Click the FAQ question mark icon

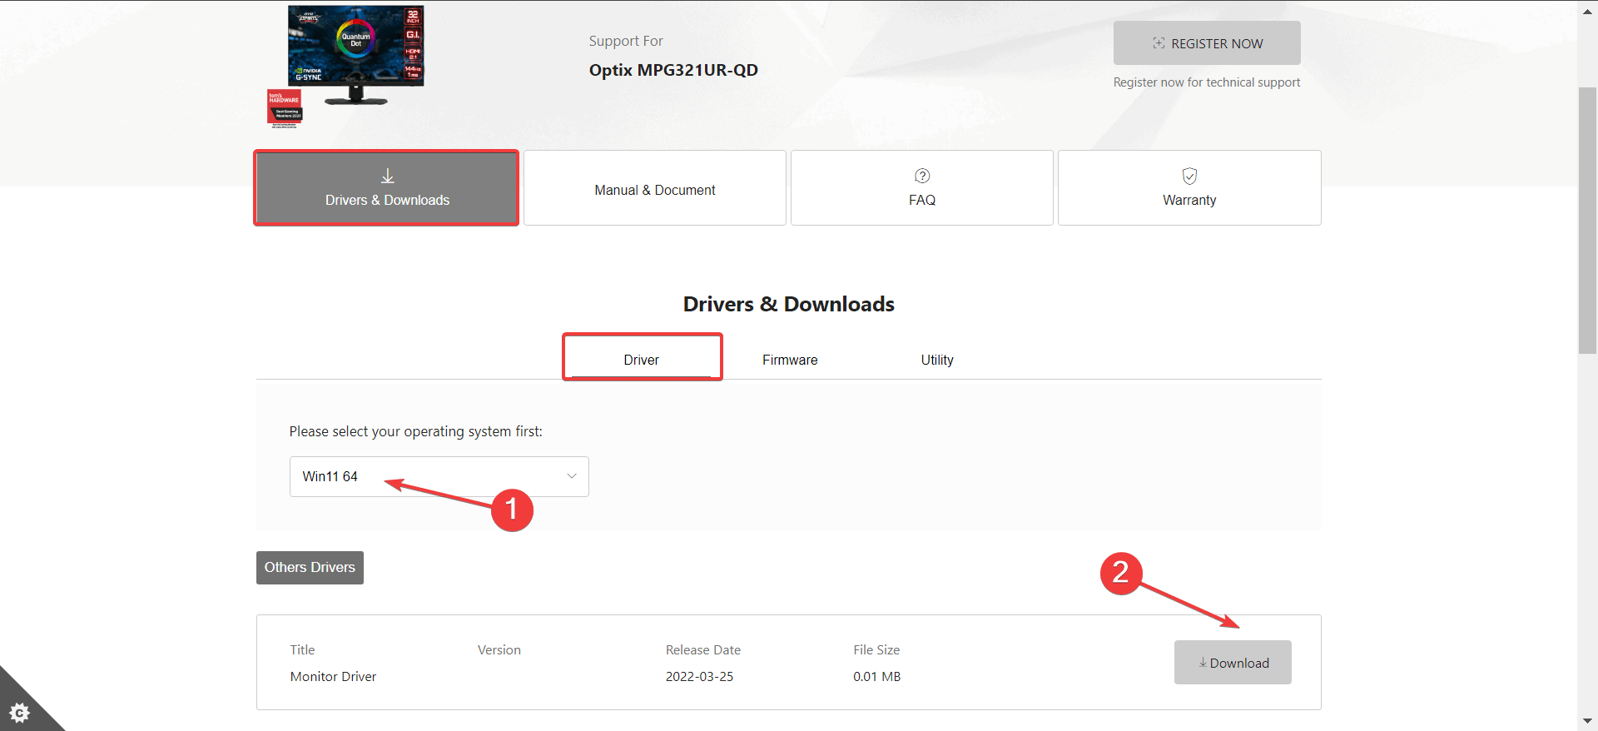[x=922, y=176]
